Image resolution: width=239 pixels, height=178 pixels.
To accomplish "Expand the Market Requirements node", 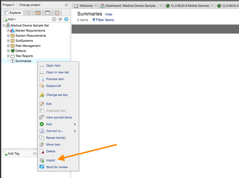I will (x=8, y=30).
